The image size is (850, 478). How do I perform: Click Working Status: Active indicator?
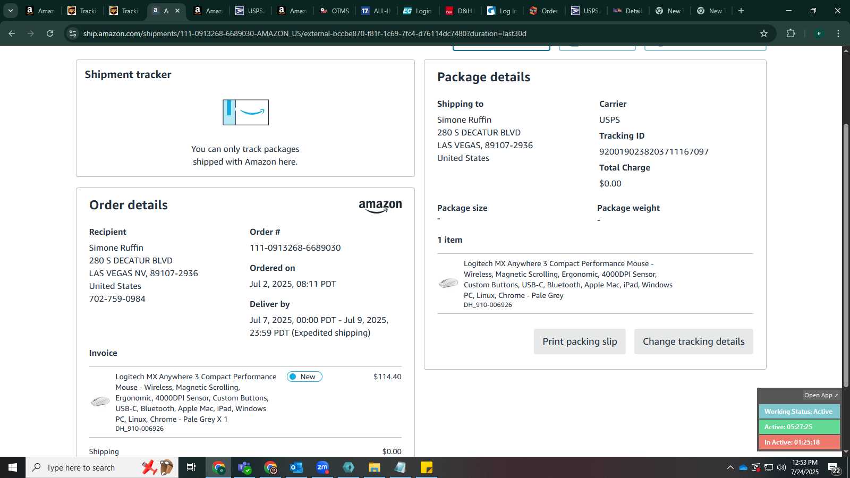pos(799,412)
